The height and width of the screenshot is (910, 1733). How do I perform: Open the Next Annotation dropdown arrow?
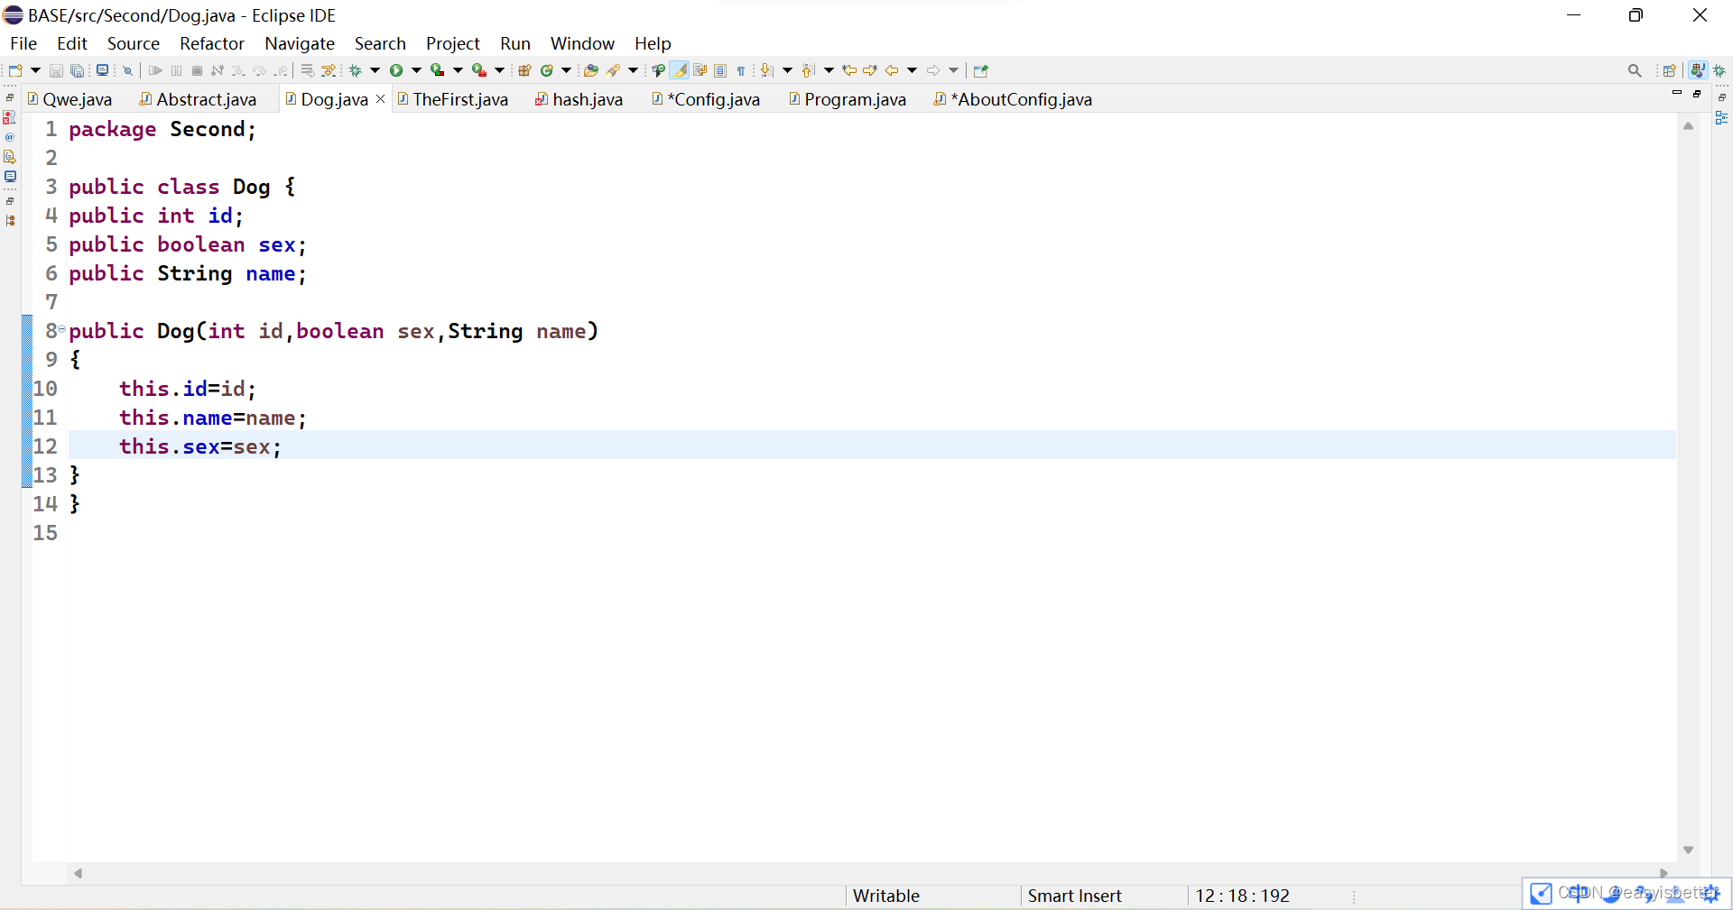786,70
